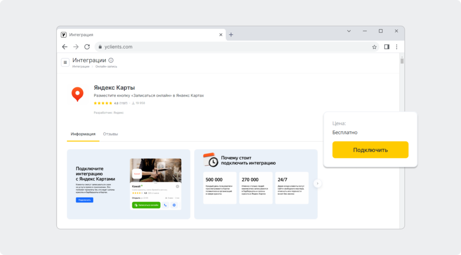
Task: Click the Бесплатно price text
Action: point(345,133)
